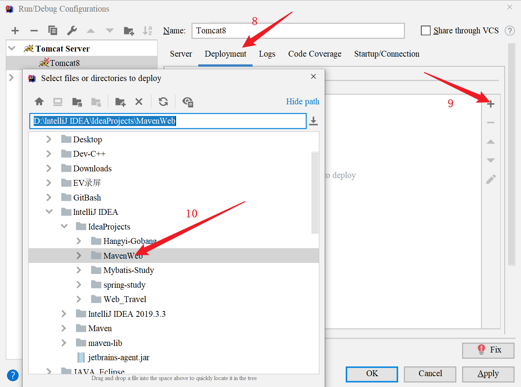Expand the GitBash folder

tap(49, 197)
